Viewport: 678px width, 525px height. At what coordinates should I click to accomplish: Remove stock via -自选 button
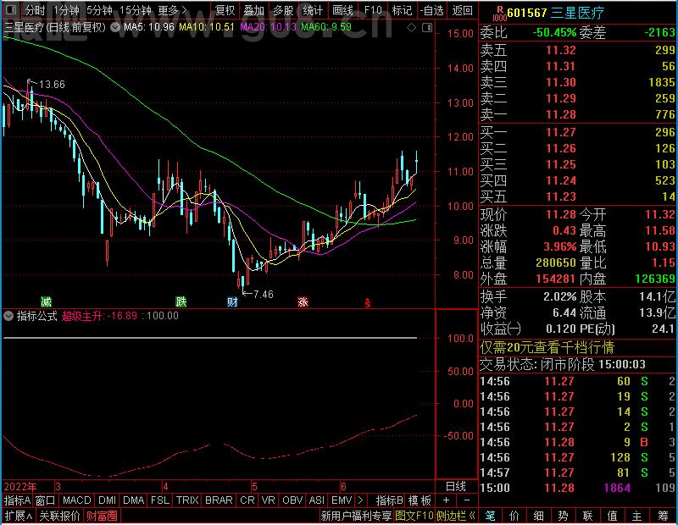[x=431, y=10]
